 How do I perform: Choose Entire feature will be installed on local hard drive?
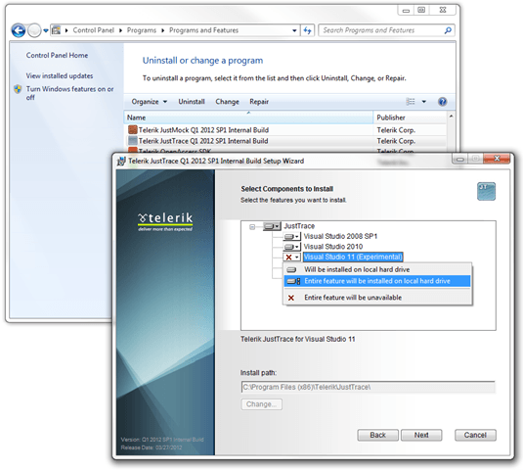pos(377,281)
